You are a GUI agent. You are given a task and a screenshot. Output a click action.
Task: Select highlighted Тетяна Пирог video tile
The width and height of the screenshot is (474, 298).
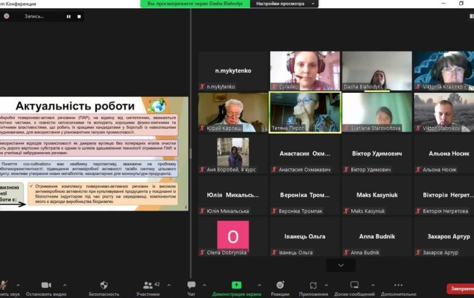pos(305,112)
